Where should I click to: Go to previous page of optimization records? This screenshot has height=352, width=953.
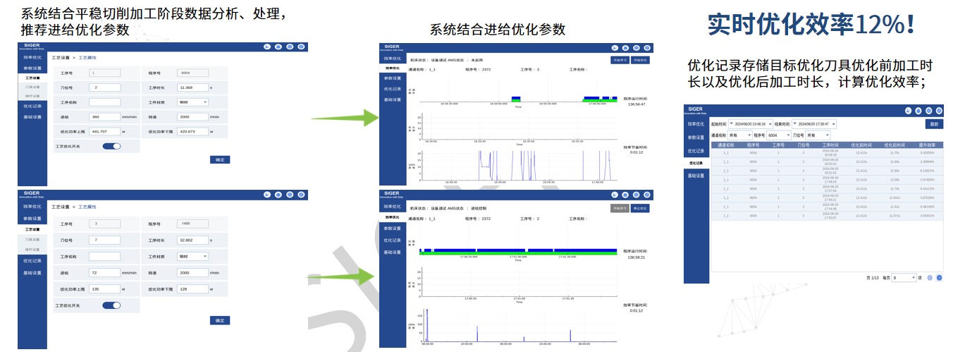click(x=930, y=278)
